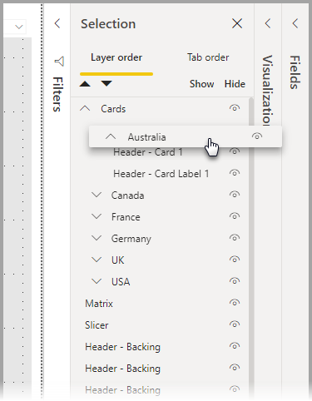Screen dimensions: 312x401
Task: Select the USA group label
Action: (x=121, y=282)
